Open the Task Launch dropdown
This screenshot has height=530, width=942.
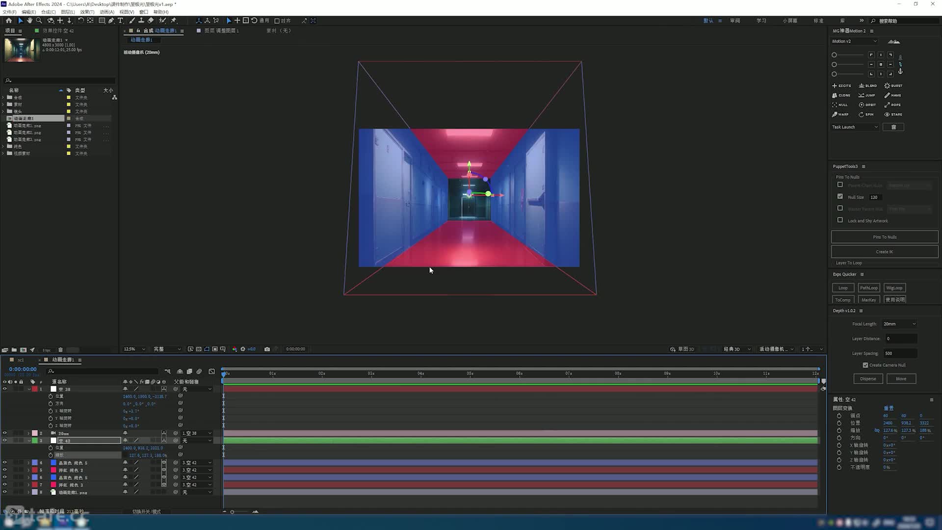click(x=855, y=127)
